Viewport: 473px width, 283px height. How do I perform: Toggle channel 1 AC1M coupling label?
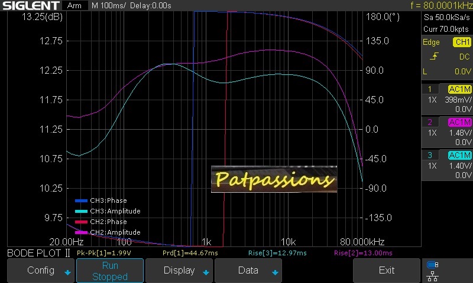point(459,89)
